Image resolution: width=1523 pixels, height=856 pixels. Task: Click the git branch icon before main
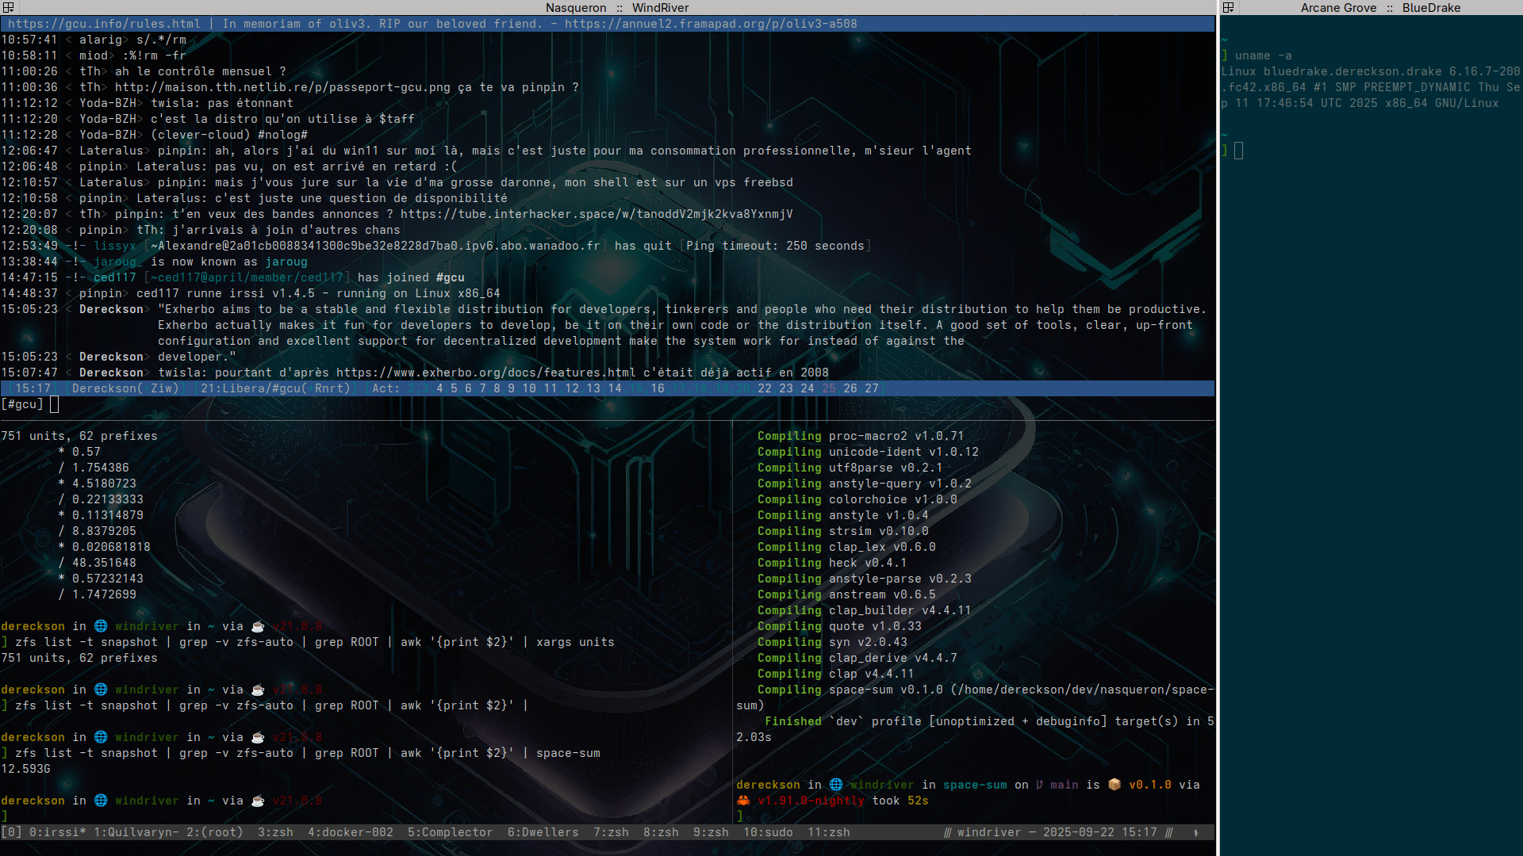point(1039,785)
